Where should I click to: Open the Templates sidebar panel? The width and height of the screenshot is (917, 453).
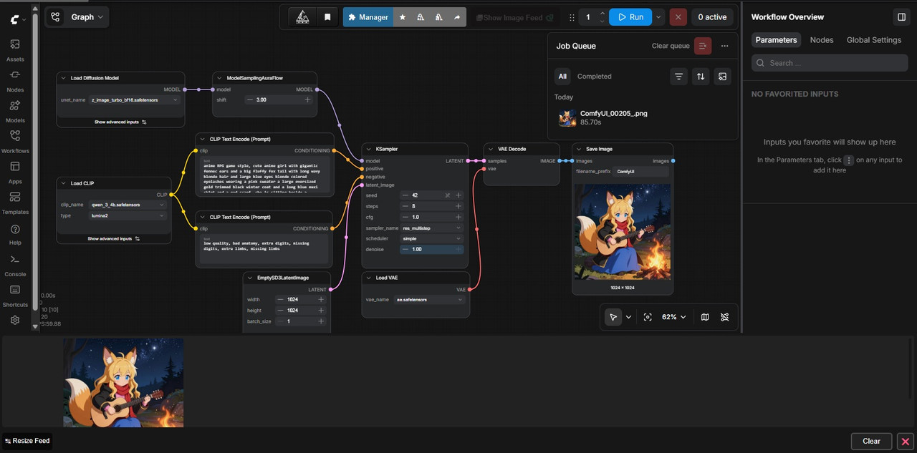click(x=15, y=203)
